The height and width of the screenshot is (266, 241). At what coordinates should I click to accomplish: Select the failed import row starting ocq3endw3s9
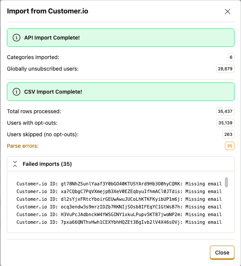[119, 207]
